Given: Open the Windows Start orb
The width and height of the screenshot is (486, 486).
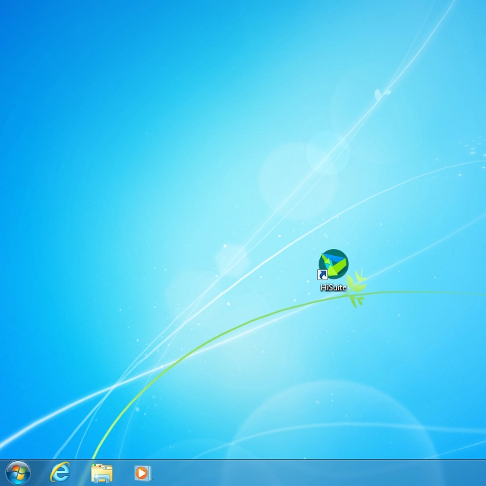Looking at the screenshot, I should 18,473.
